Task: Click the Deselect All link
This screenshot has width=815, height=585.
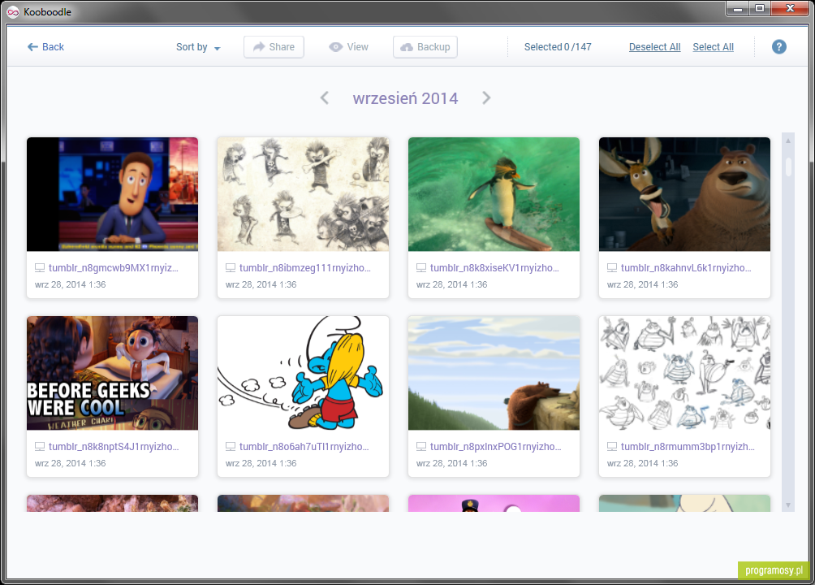Action: tap(654, 47)
